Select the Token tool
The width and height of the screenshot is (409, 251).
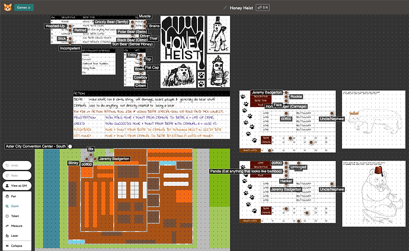pyautogui.click(x=17, y=216)
